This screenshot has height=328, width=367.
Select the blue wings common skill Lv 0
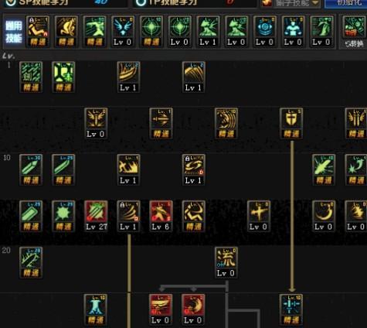click(x=123, y=32)
